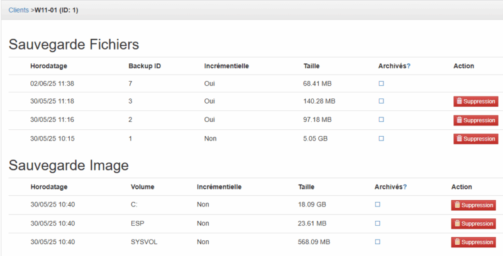This screenshot has width=503, height=256.
Task: Toggle archived checkbox for backup ID 2
Action: click(381, 120)
